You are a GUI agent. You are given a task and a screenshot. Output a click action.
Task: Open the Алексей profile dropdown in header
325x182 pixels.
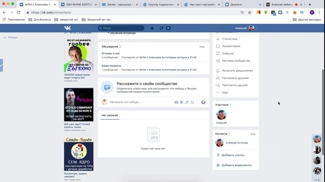tap(246, 28)
